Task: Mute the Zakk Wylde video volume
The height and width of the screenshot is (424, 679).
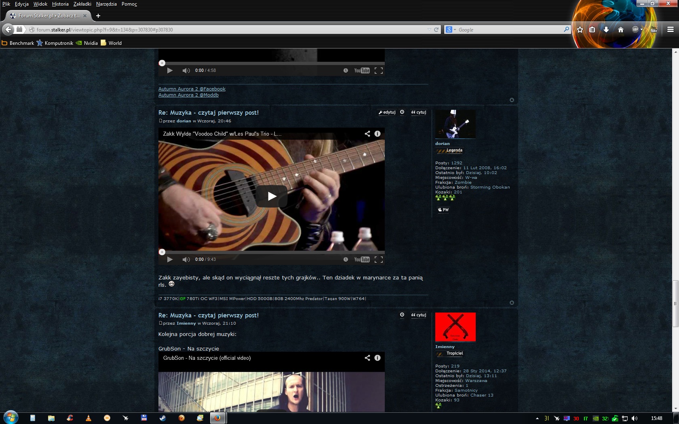Action: (x=186, y=259)
